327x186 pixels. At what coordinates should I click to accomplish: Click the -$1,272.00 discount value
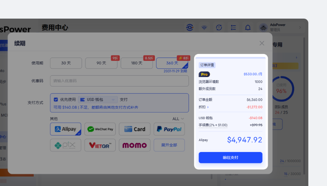[254, 107]
